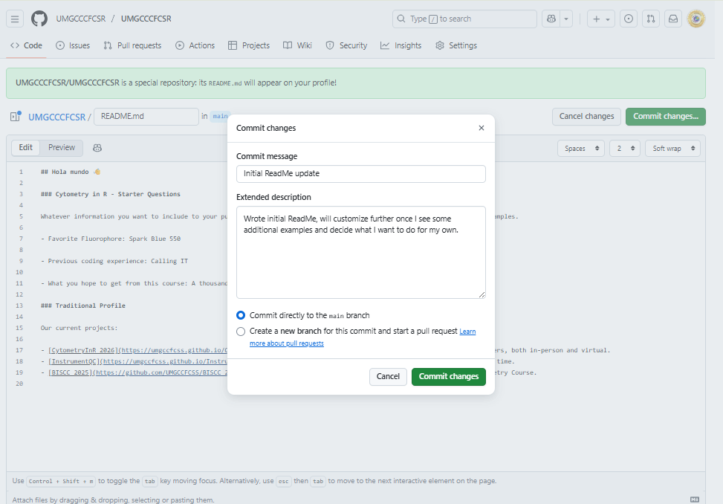Open the notifications inbox icon
The width and height of the screenshot is (723, 504).
point(673,19)
